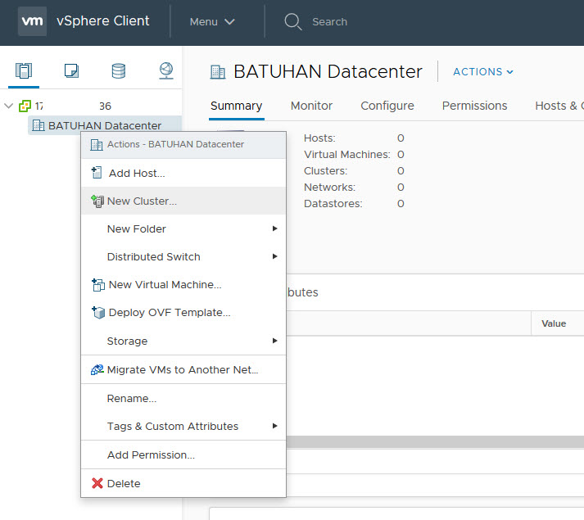
Task: Select BATUHAN Datacenter in inventory tree
Action: tap(104, 125)
